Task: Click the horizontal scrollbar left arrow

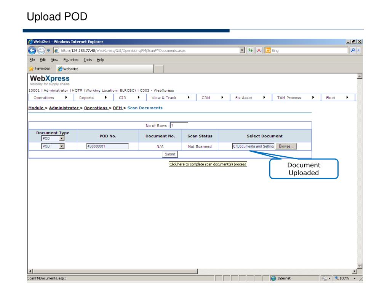Action: point(30,271)
